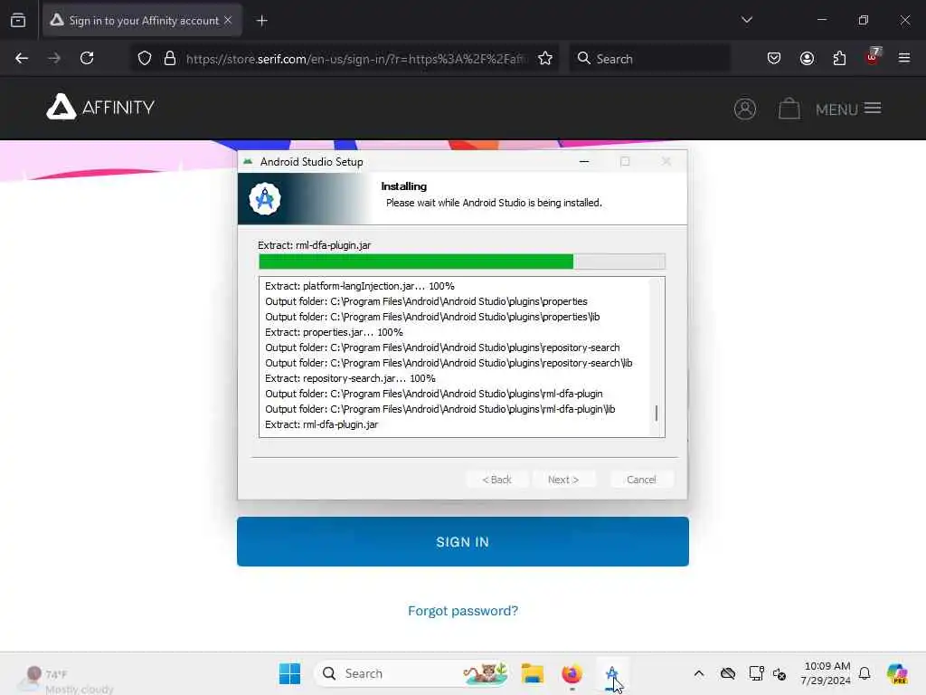The height and width of the screenshot is (695, 926).
Task: Go back with browser back arrow
Action: click(x=22, y=58)
